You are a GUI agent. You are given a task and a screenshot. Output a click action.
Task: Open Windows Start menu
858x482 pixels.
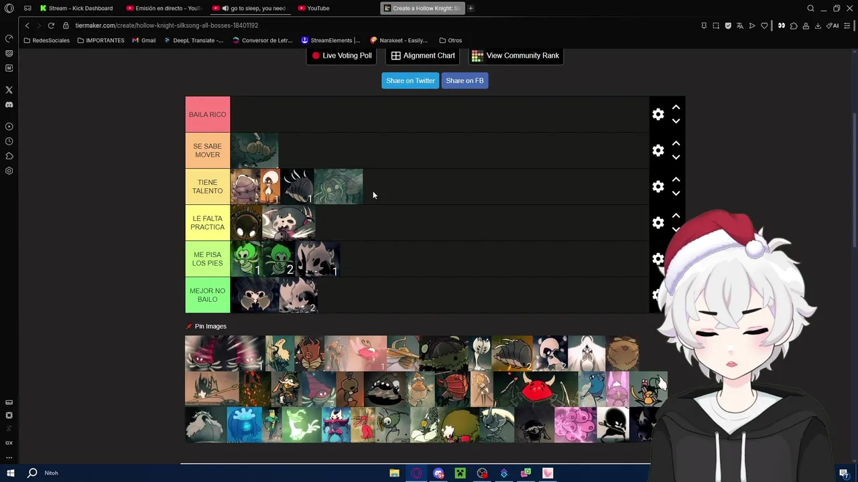click(10, 473)
